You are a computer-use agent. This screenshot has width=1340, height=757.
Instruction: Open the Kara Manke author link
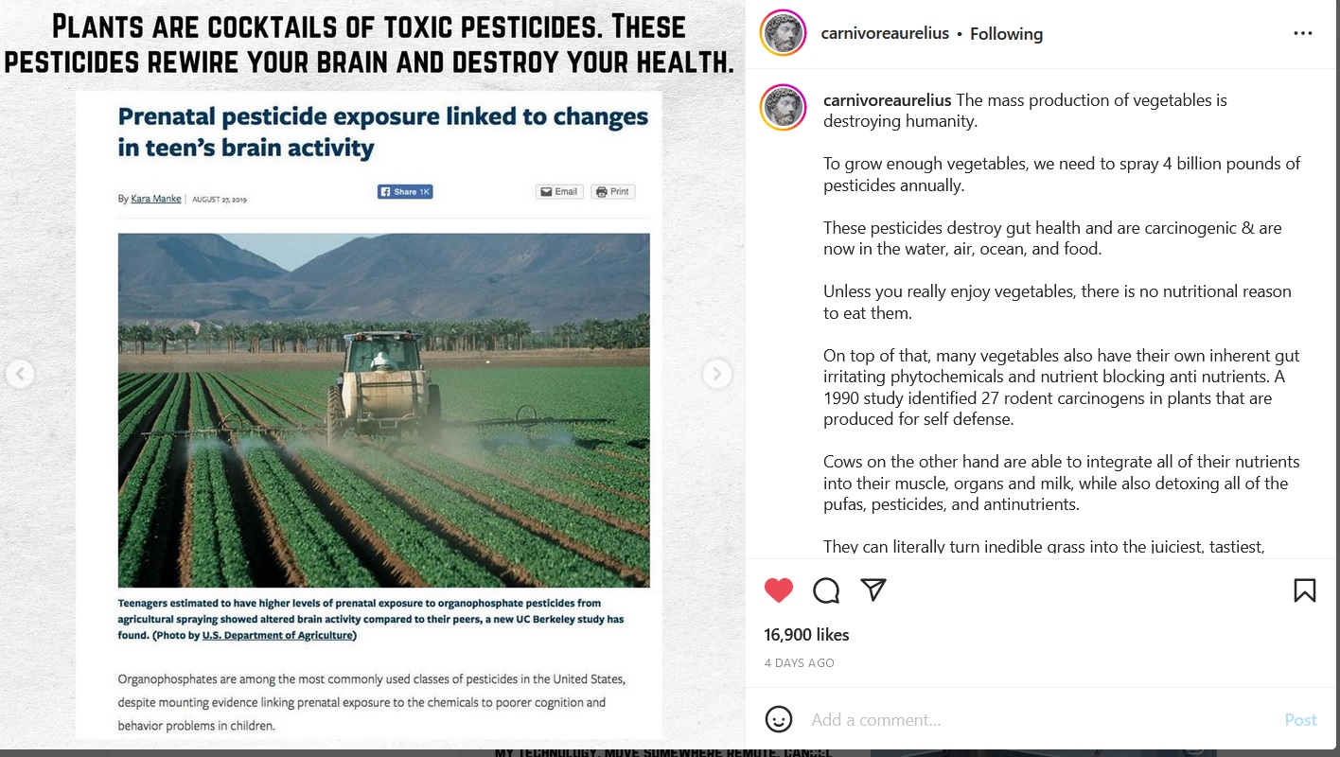(x=156, y=199)
